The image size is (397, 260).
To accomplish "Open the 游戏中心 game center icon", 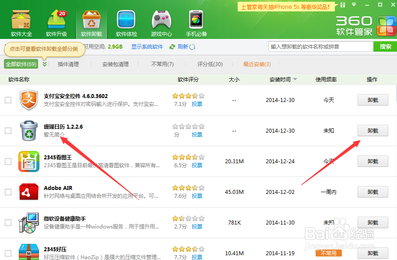I will point(161,18).
